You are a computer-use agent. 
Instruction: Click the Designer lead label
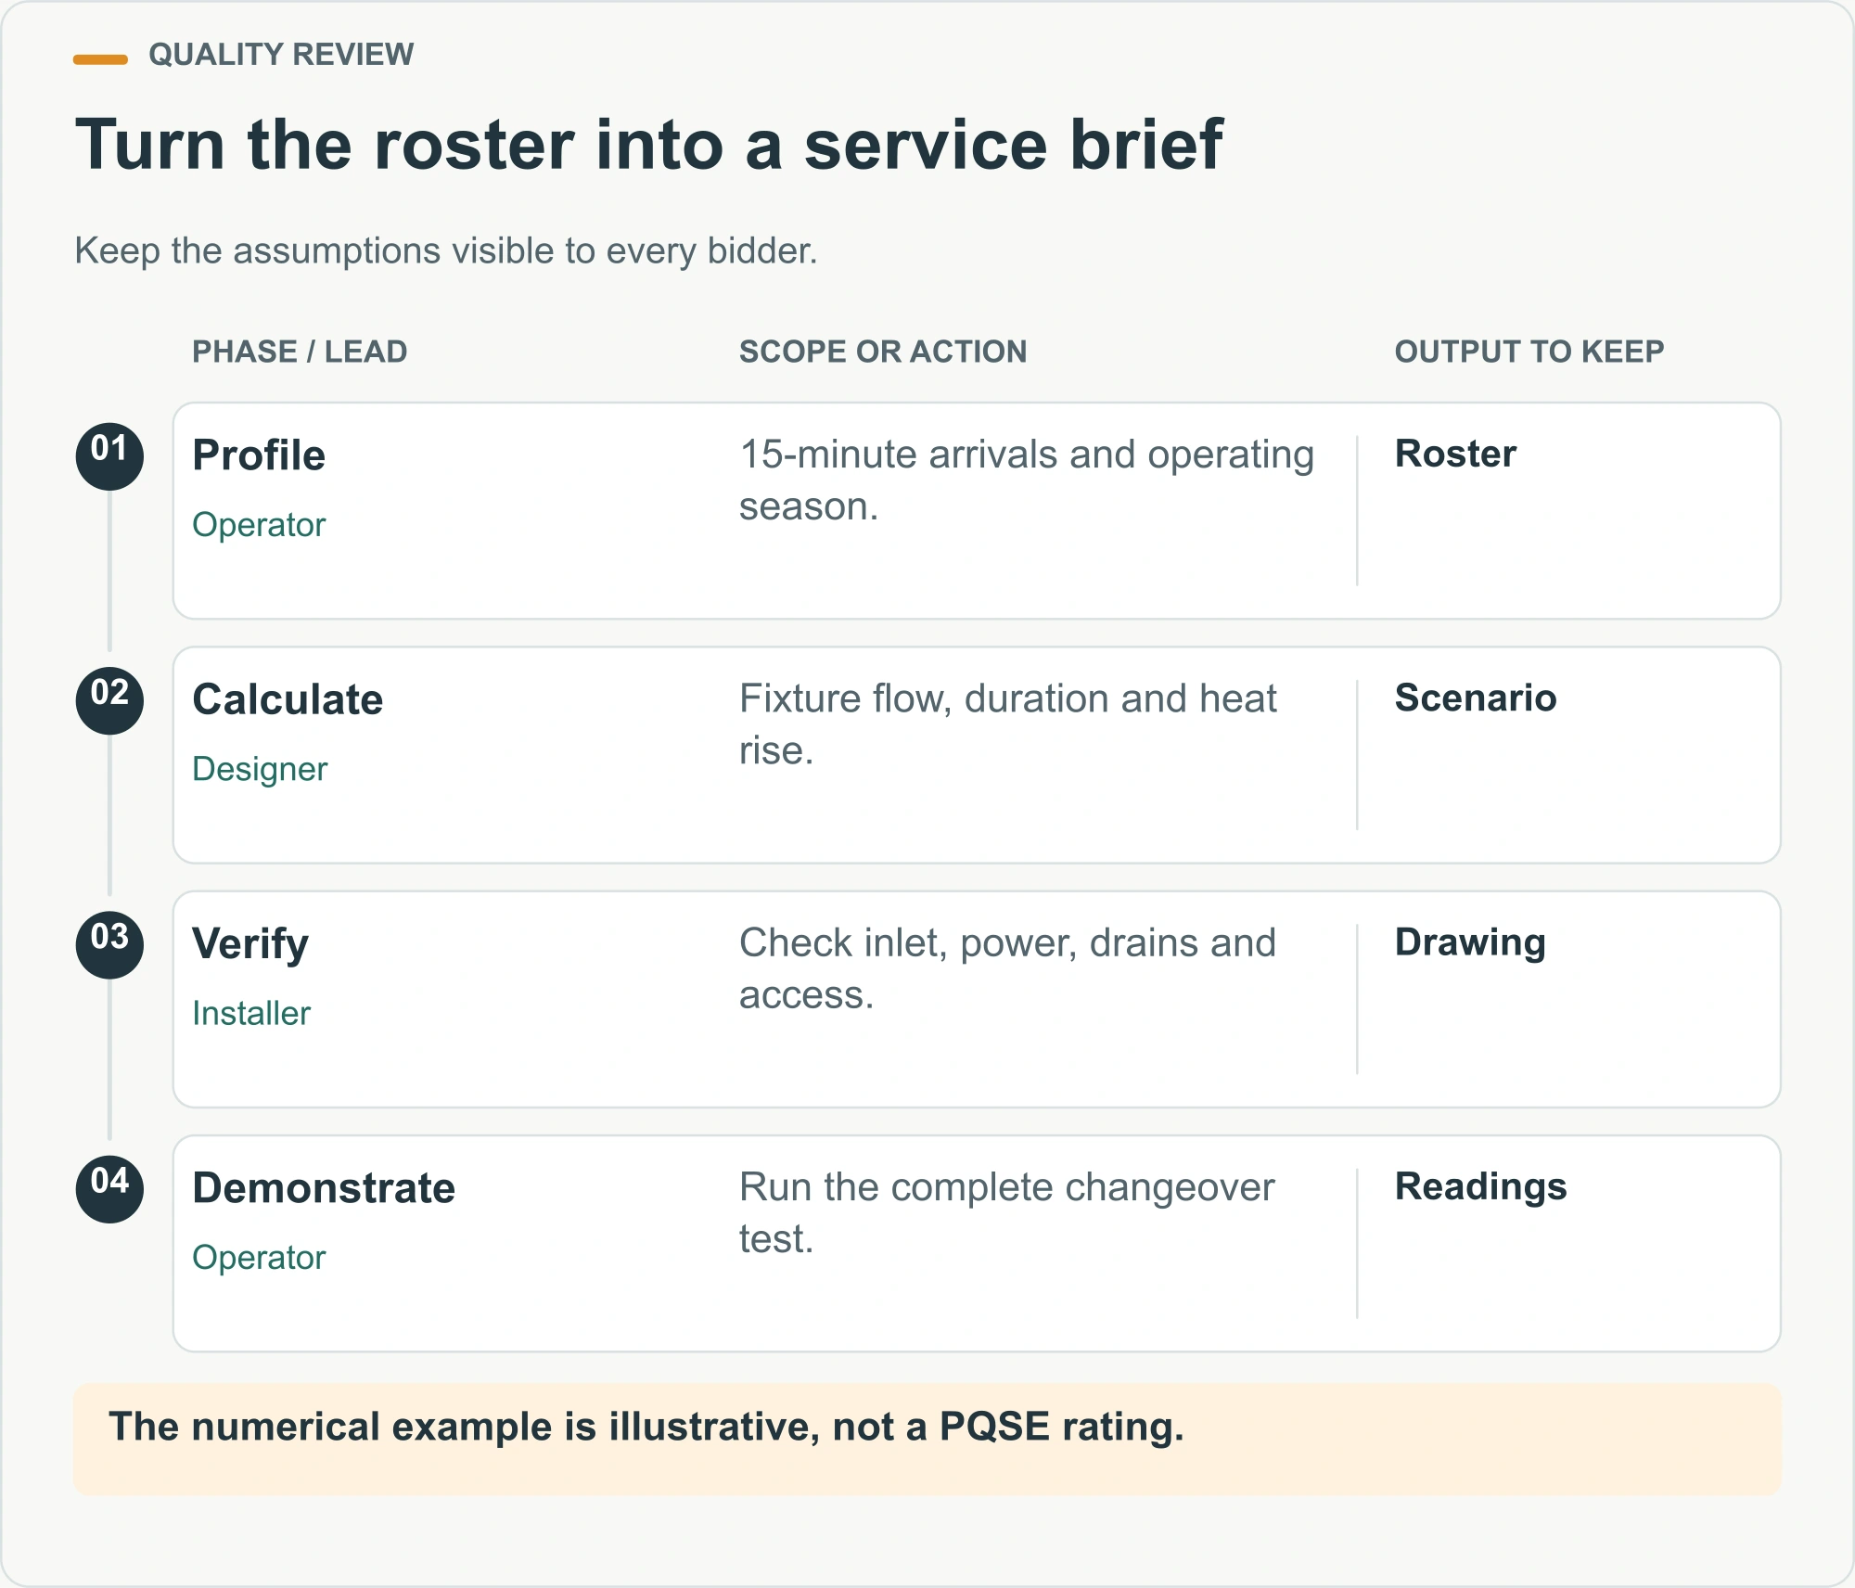(260, 769)
